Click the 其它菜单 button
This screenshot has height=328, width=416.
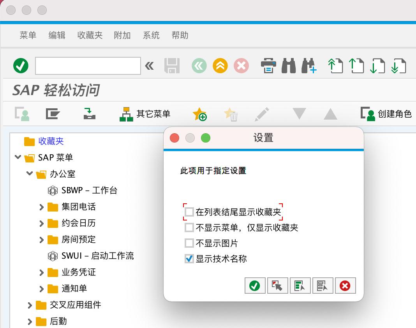click(145, 114)
